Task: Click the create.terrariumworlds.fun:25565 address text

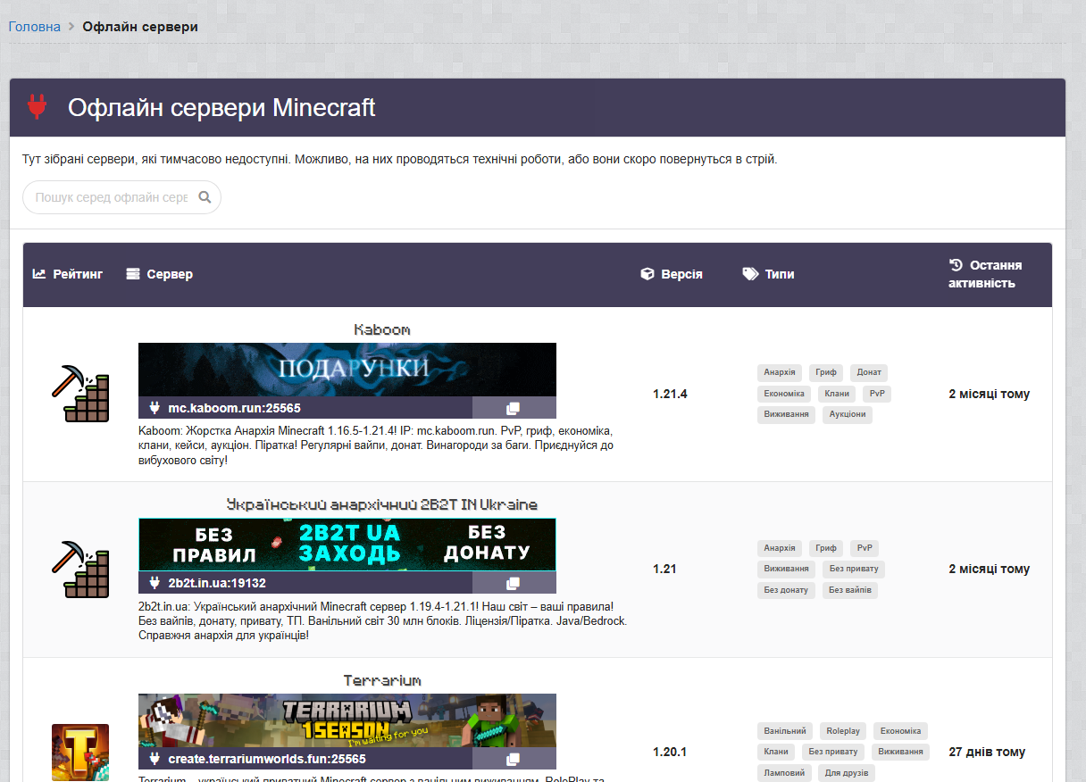Action: coord(267,759)
